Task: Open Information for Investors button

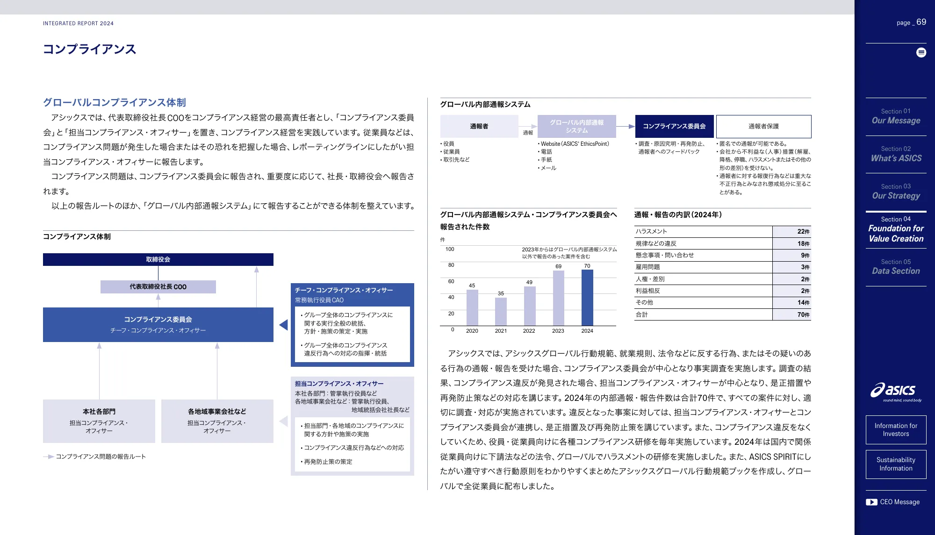Action: point(896,430)
